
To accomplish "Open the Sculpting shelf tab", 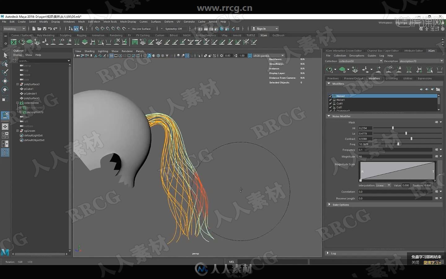I will [x=65, y=35].
